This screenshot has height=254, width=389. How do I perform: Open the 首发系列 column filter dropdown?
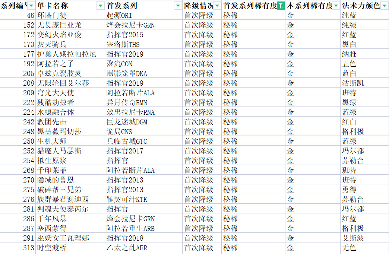pyautogui.click(x=178, y=6)
